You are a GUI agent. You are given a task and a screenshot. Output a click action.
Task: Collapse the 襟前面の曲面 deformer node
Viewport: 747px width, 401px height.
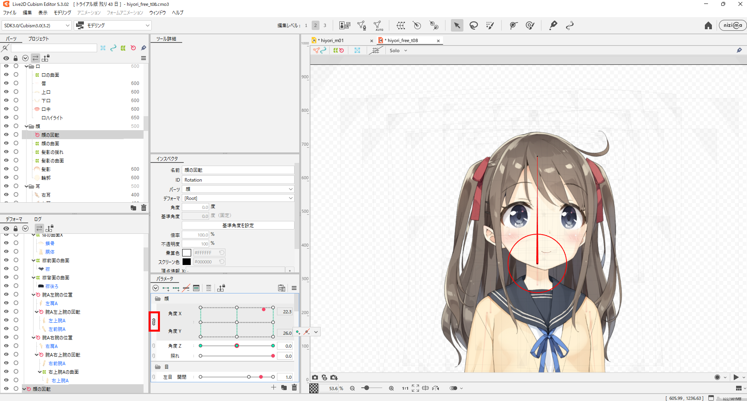tap(34, 260)
